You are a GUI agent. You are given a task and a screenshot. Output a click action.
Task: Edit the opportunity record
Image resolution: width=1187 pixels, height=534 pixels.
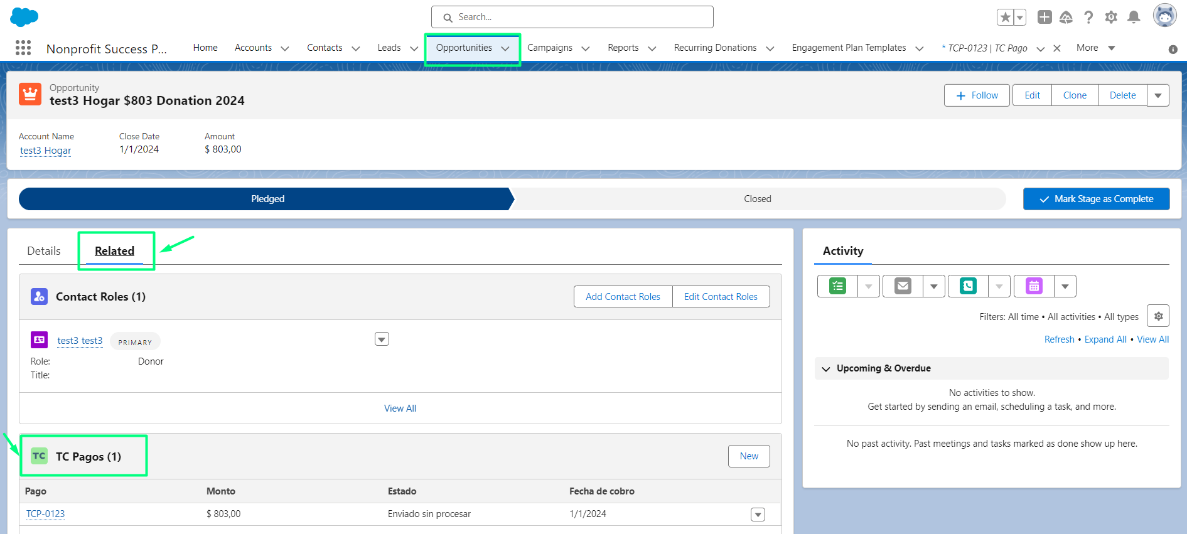point(1032,95)
